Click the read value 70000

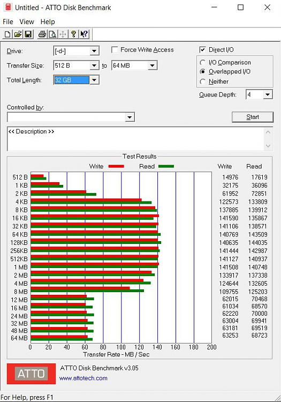pos(259,314)
